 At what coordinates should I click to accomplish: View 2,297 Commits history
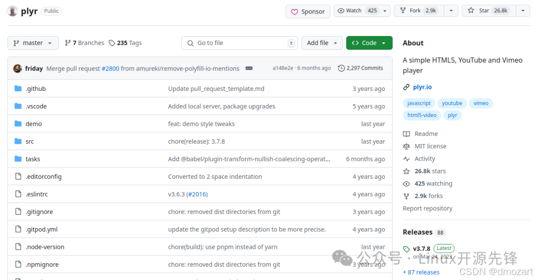[x=361, y=68]
